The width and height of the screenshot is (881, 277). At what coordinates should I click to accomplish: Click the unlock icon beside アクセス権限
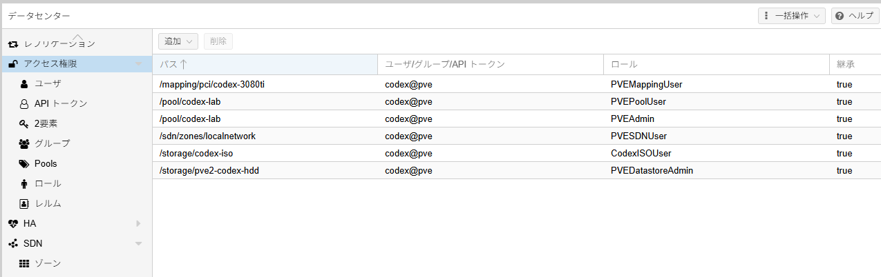pos(13,64)
